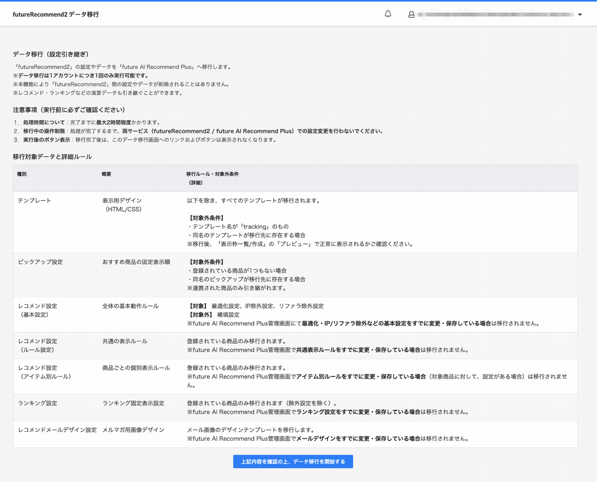Click the 実行後のボタン表示 notice item
Image resolution: width=597 pixels, height=482 pixels.
coord(145,140)
